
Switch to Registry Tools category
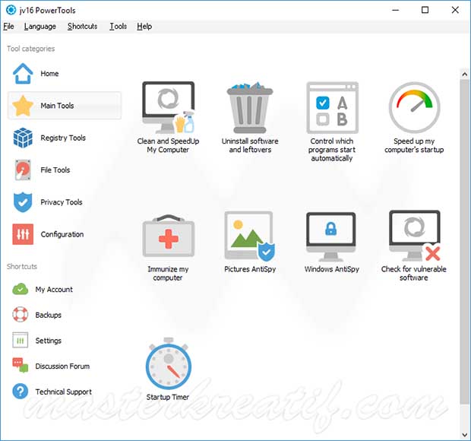pyautogui.click(x=62, y=138)
